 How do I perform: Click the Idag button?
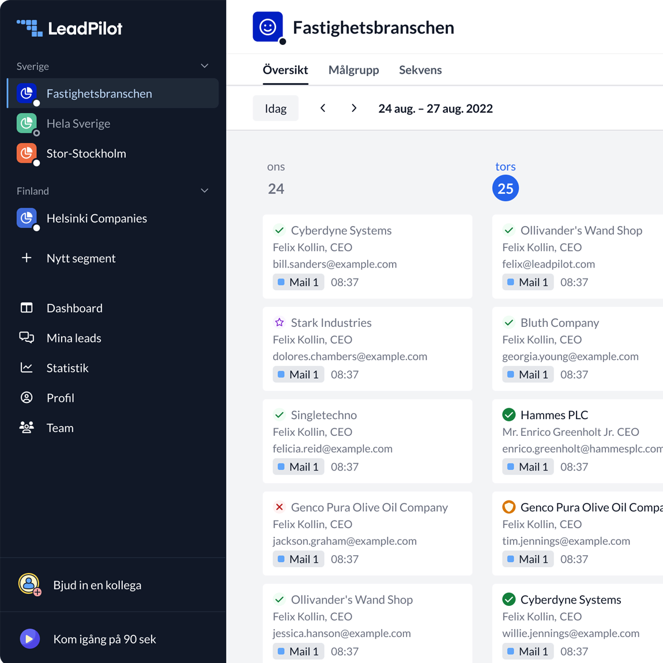(x=276, y=108)
